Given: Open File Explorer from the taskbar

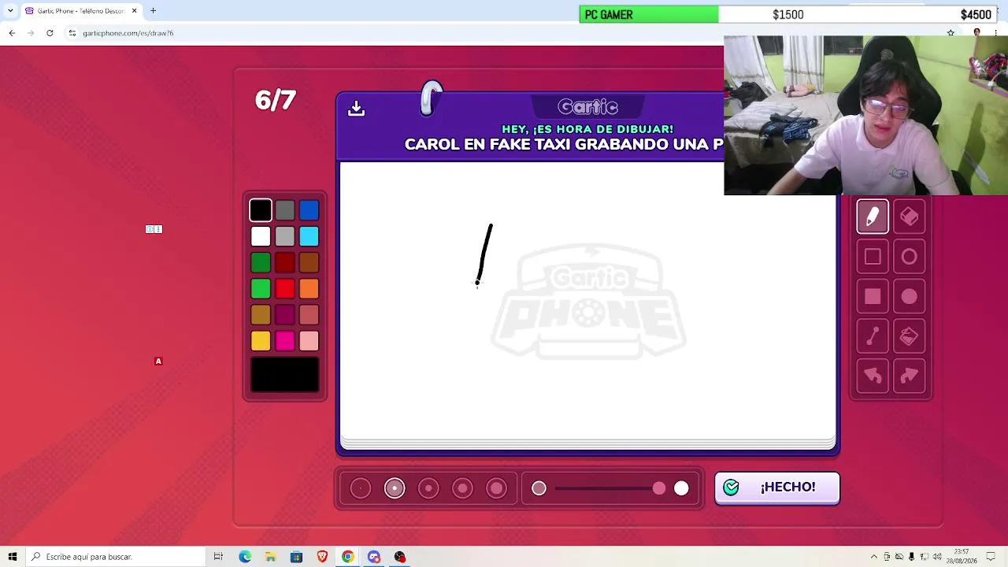Looking at the screenshot, I should pyautogui.click(x=270, y=557).
